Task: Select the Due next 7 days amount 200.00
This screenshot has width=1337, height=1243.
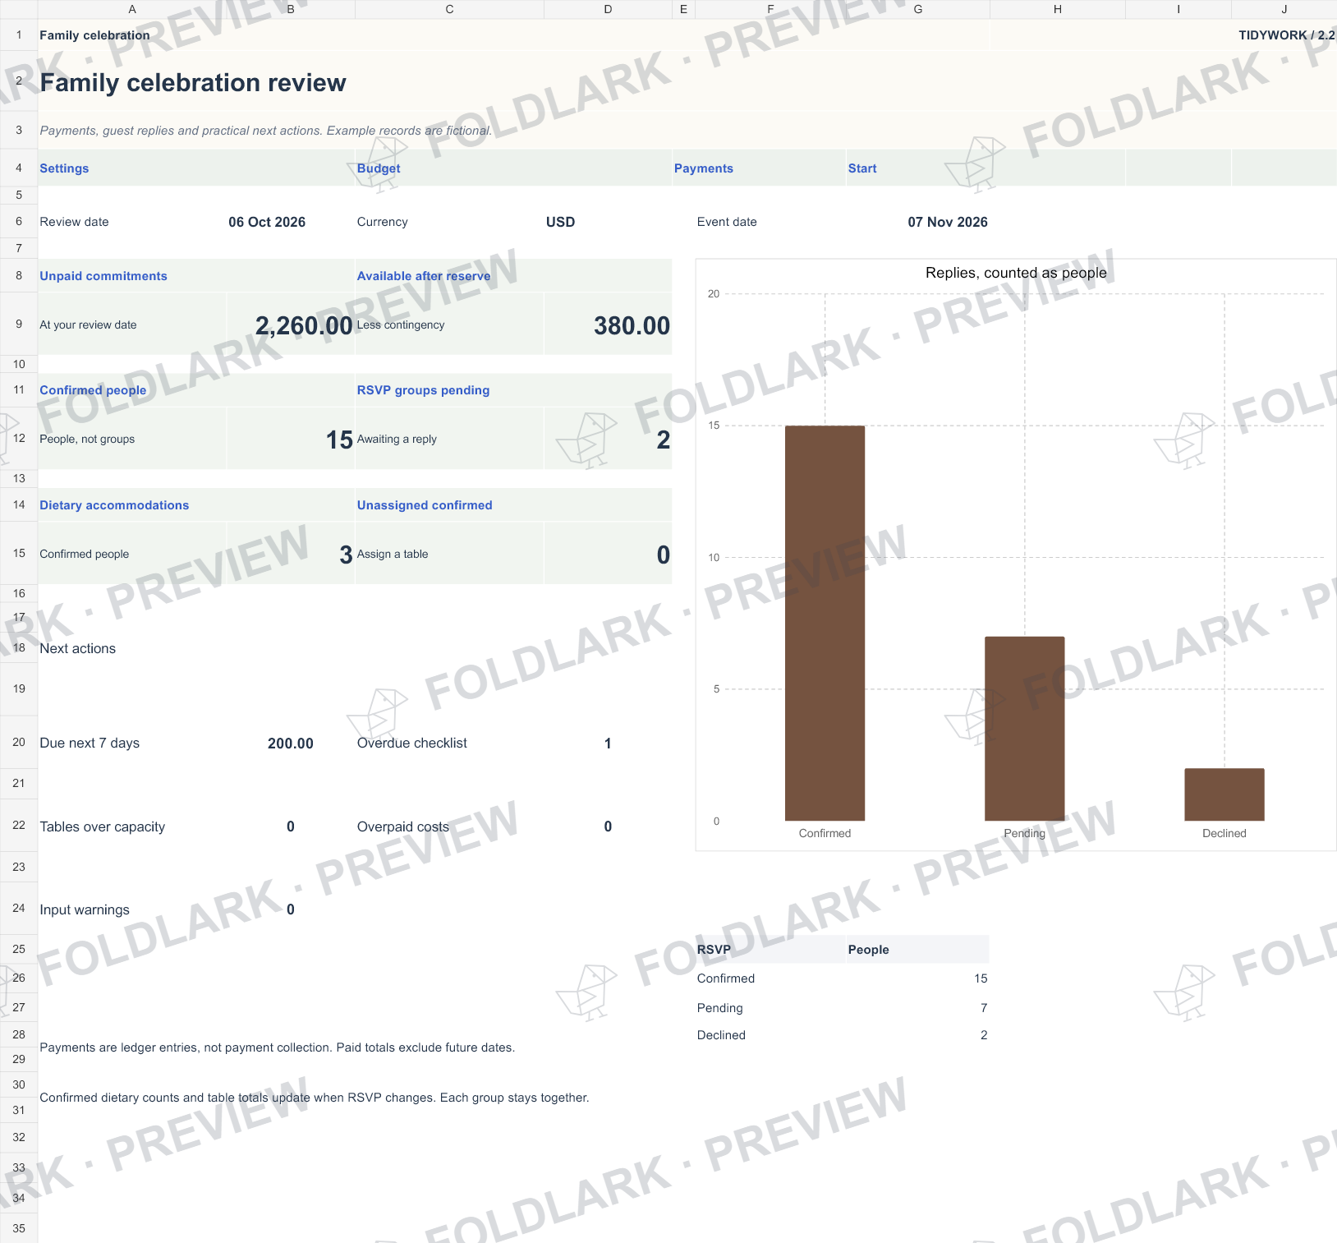Action: 291,743
